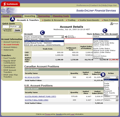Viewport: 120px width, 117px height.
Task: Click the Legal information link
Action: pos(72,114)
